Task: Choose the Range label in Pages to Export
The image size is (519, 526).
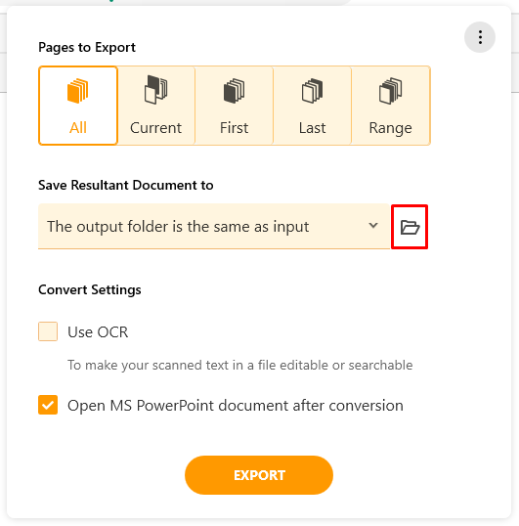Action: pos(391,128)
